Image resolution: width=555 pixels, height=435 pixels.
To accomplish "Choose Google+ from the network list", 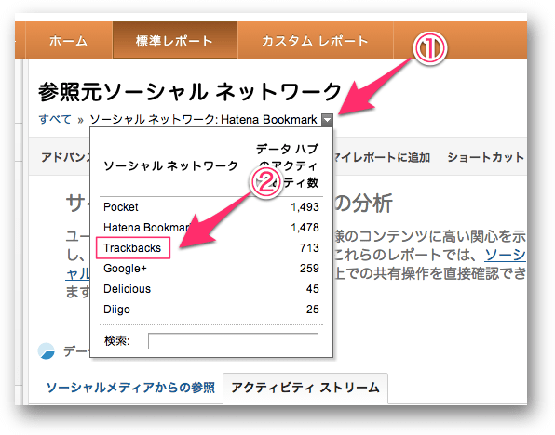I will coord(125,269).
